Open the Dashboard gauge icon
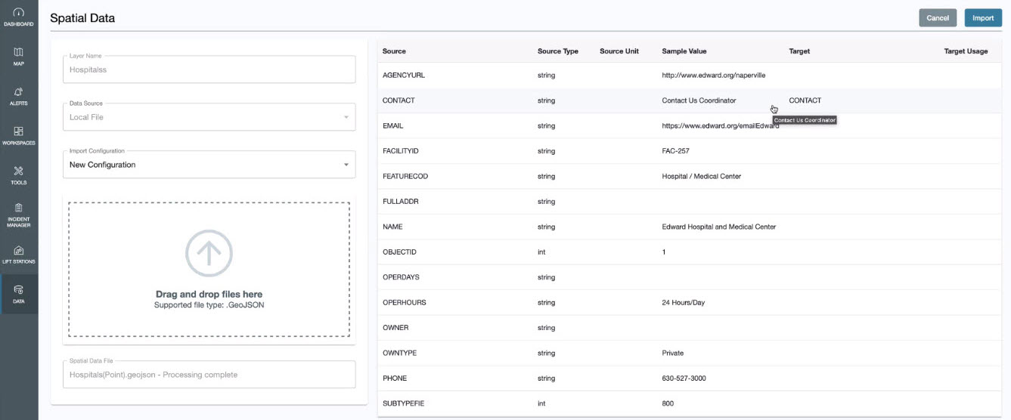The image size is (1011, 420). click(19, 14)
